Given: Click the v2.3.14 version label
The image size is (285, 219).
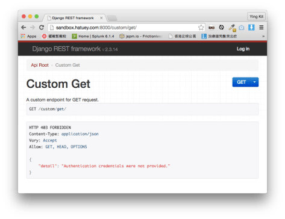Looking at the screenshot, I should pyautogui.click(x=110, y=49).
